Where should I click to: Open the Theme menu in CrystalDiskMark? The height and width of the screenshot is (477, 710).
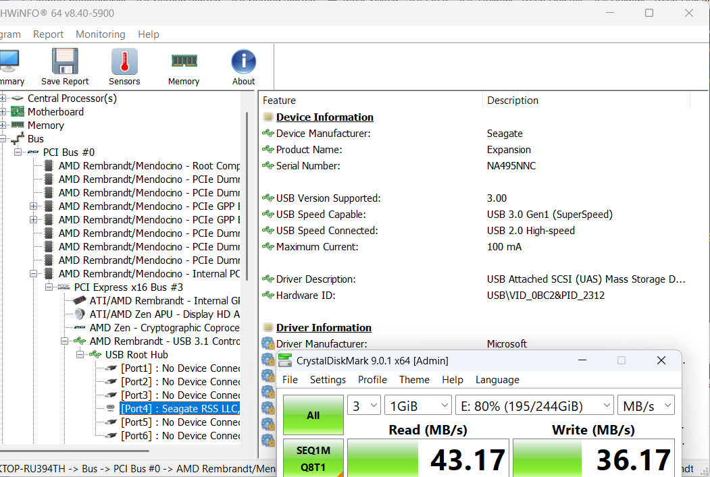point(414,380)
